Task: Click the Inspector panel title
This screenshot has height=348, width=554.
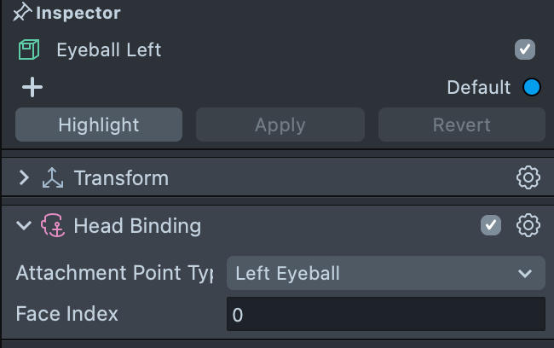Action: point(78,14)
